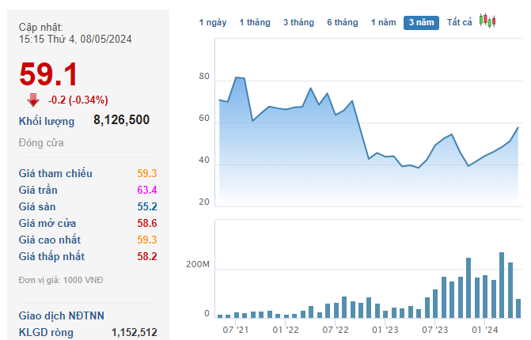The image size is (531, 340).
Task: Click the "Giá thấp nhất" value 58.2
Action: pyautogui.click(x=146, y=256)
